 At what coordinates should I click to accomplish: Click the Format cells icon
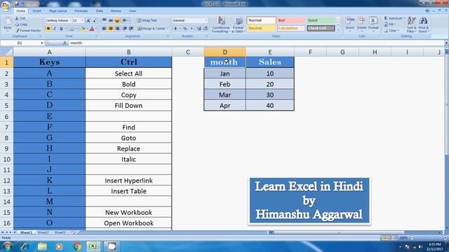click(x=373, y=23)
